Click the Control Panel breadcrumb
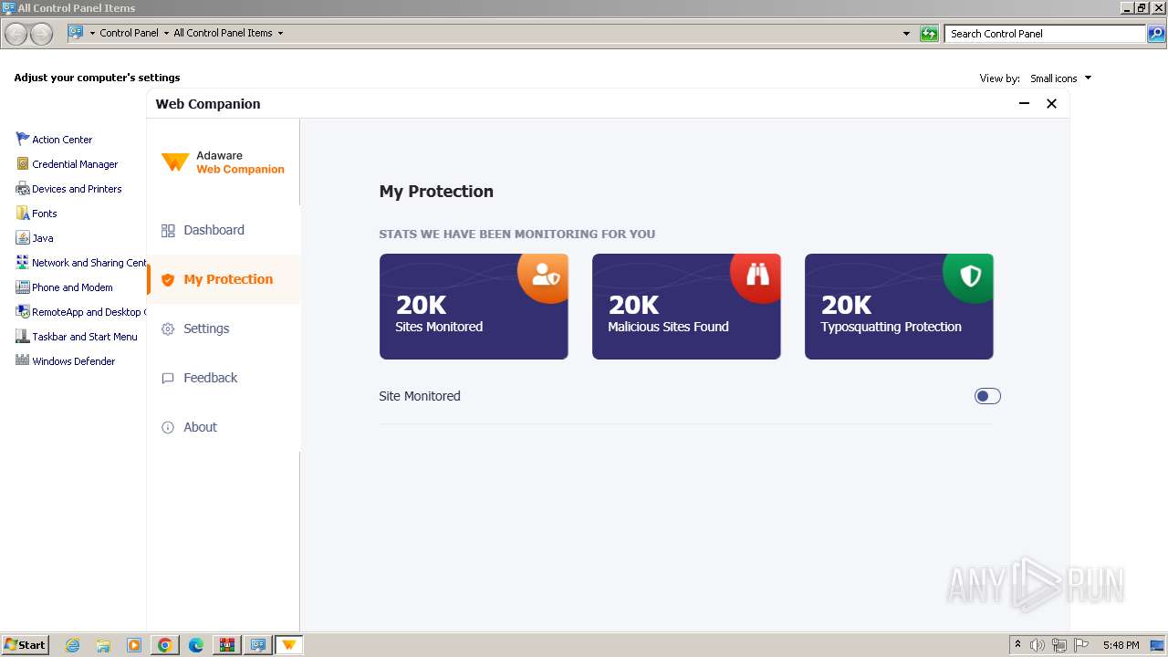 (x=129, y=33)
